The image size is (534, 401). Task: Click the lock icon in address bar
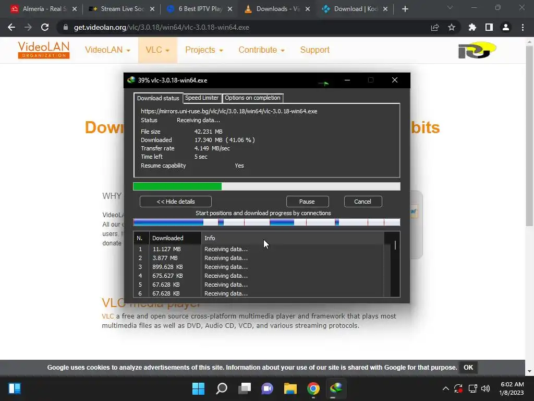[66, 27]
